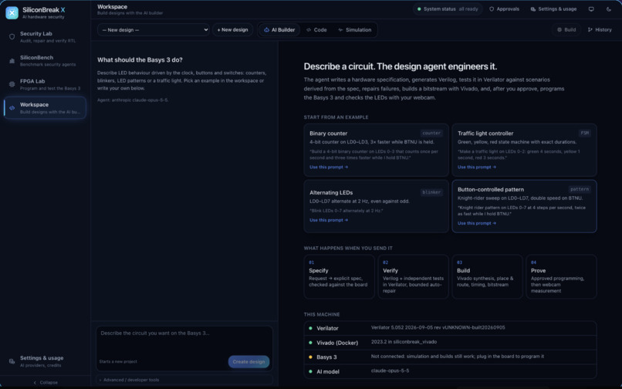Click the green System status dot
The image size is (622, 389).
[419, 8]
